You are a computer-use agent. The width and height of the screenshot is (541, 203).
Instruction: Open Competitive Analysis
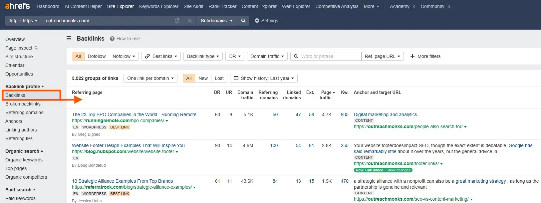(x=337, y=6)
